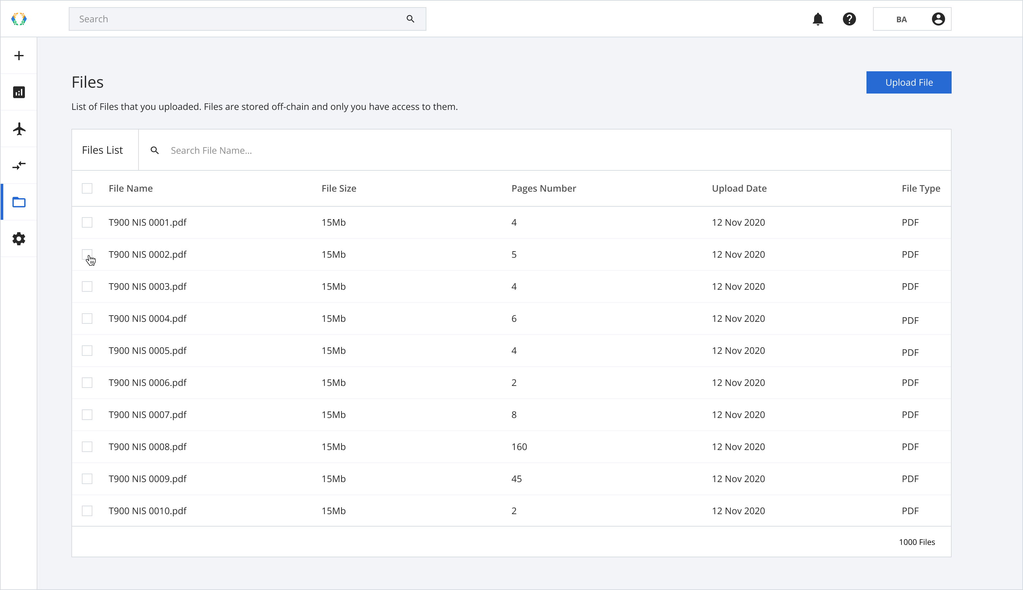1023x590 pixels.
Task: Check the box for T900 NIS 0002.pdf
Action: tap(87, 254)
